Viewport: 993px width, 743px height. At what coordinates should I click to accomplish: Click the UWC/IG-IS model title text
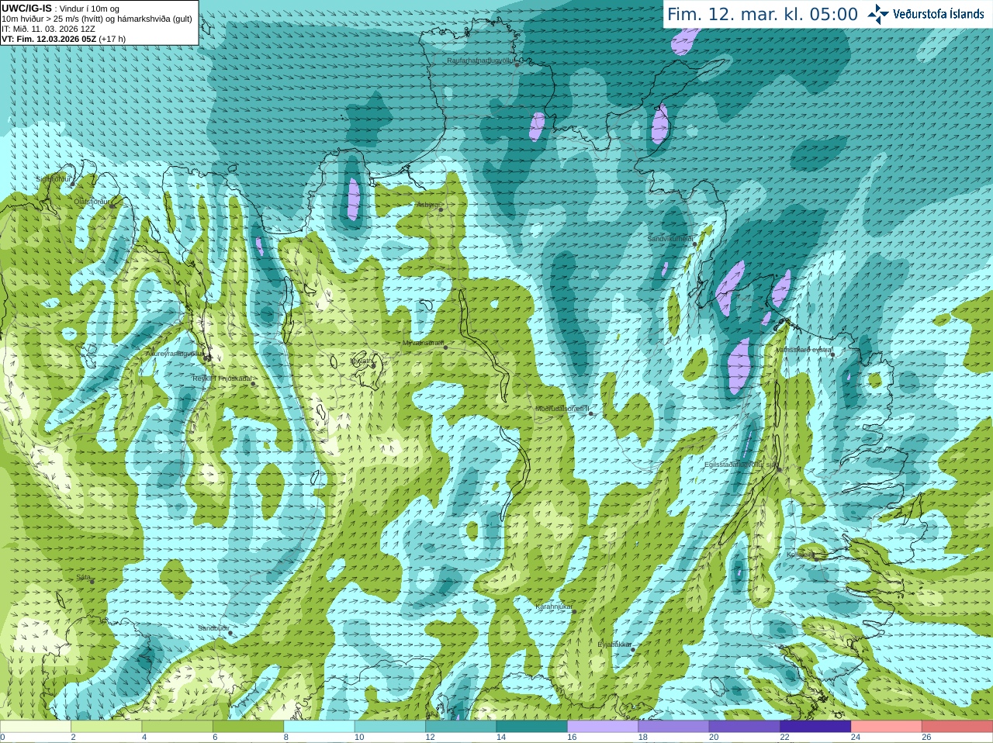click(26, 8)
